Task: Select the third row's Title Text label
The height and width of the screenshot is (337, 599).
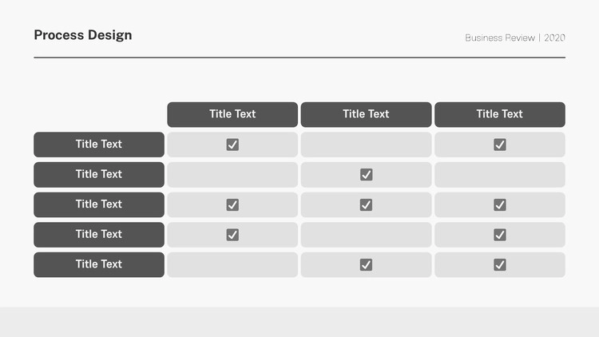Action: tap(99, 204)
